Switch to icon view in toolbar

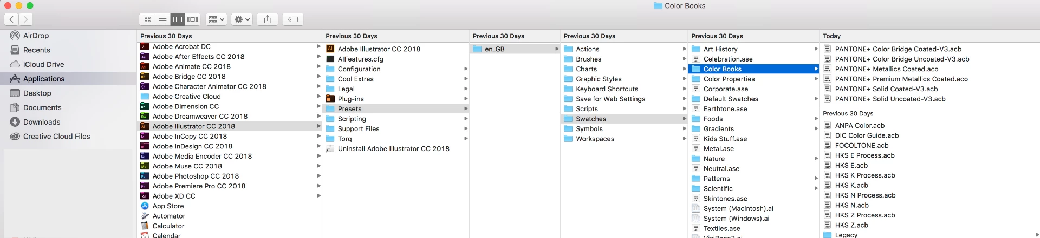tap(147, 19)
